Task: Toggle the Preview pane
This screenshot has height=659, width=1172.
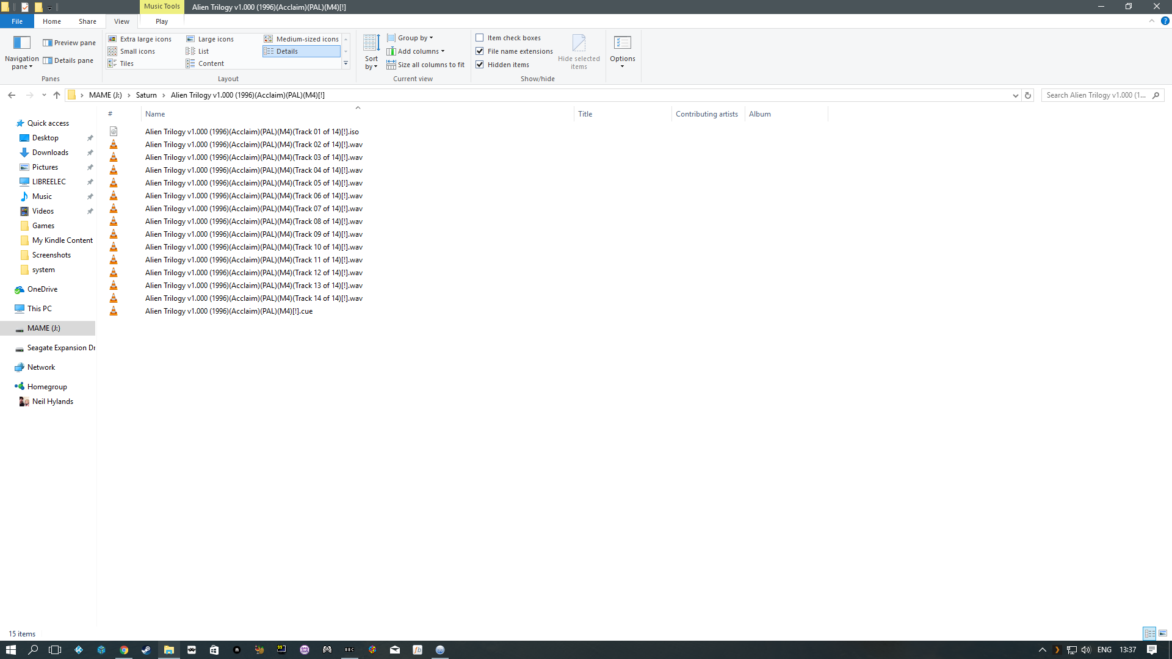Action: [69, 43]
